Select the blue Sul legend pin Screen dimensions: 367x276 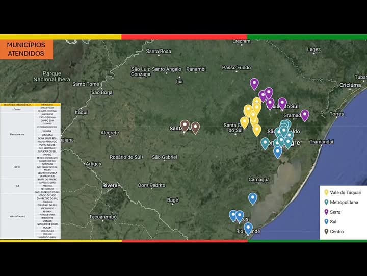[326, 221]
